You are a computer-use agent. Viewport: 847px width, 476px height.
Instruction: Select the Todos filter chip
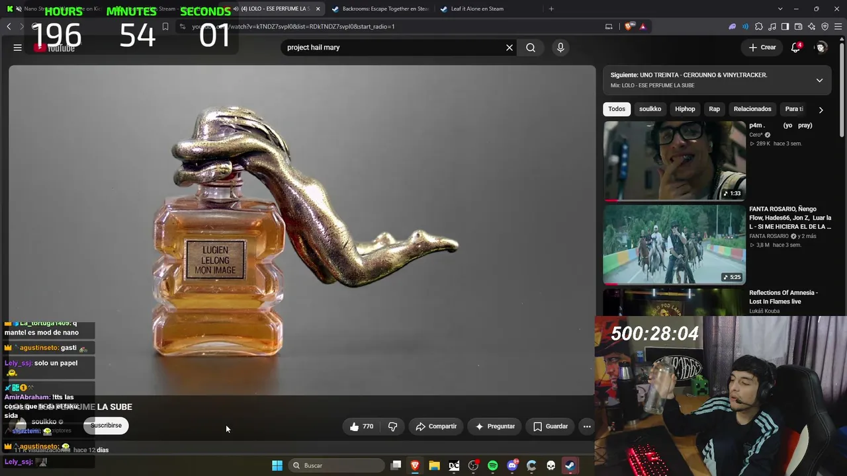(617, 109)
